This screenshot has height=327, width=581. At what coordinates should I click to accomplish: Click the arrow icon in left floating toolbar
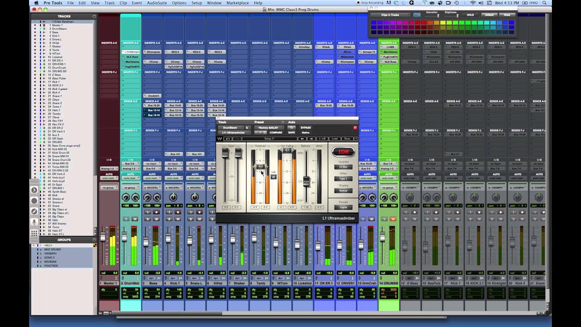click(34, 190)
